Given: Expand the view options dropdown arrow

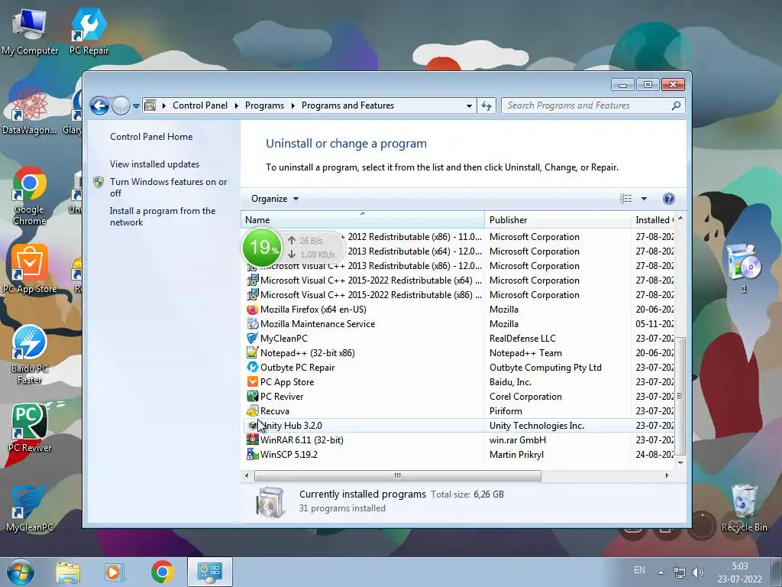Looking at the screenshot, I should [x=644, y=199].
